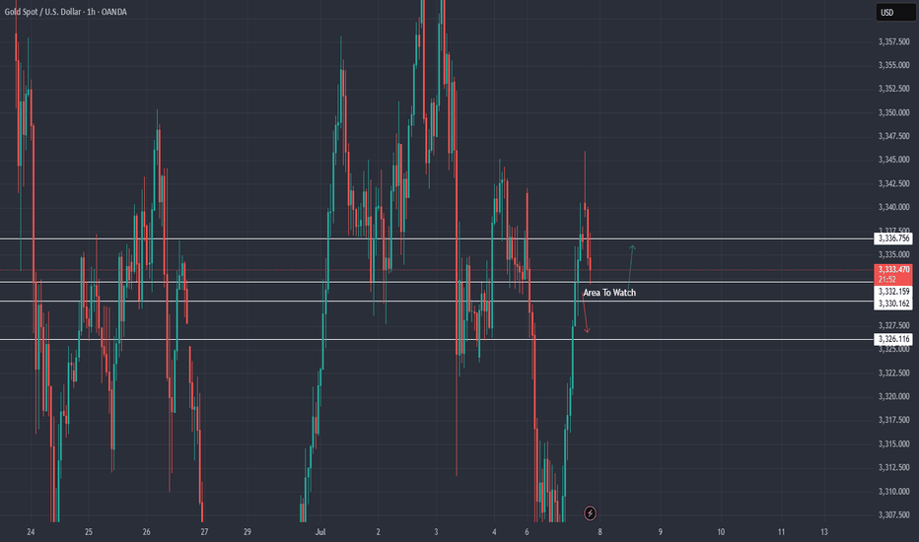This screenshot has height=542, width=919.
Task: Click the 26 date label on time axis
Action: pos(147,532)
